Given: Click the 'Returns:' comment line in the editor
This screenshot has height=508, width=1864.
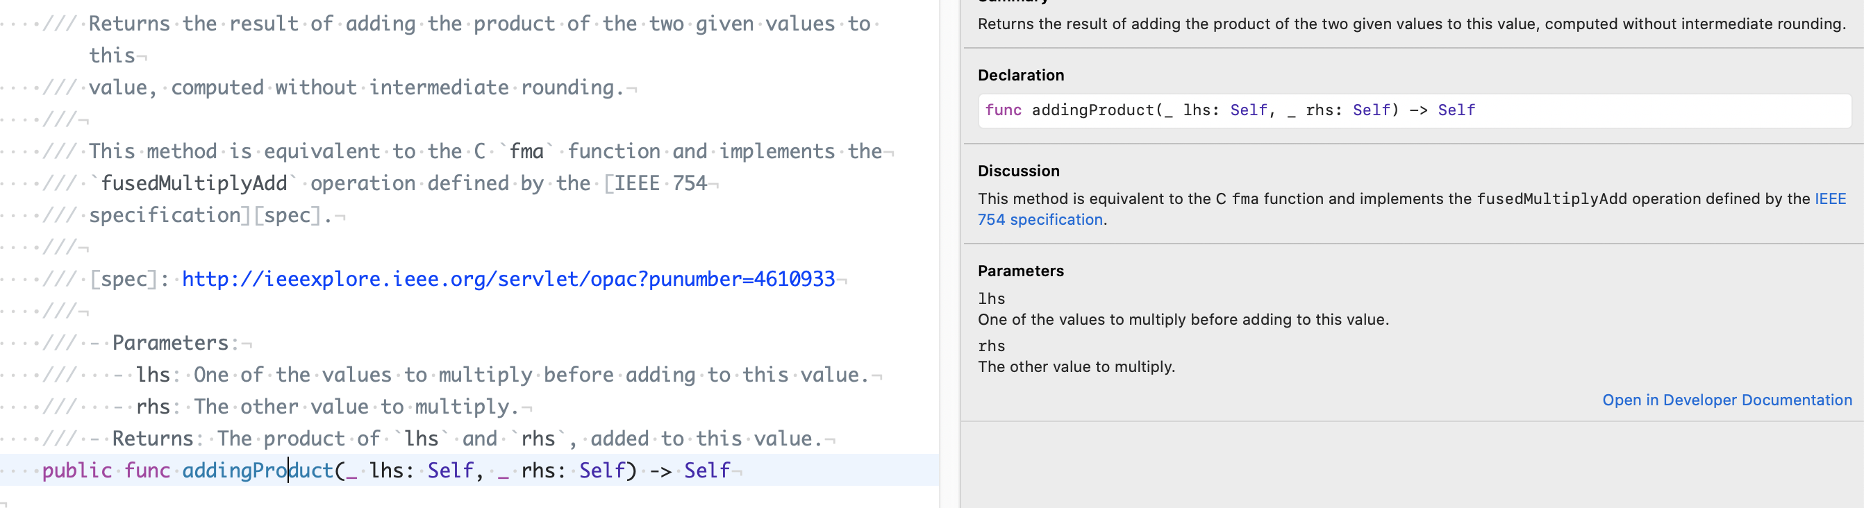Looking at the screenshot, I should (x=438, y=439).
